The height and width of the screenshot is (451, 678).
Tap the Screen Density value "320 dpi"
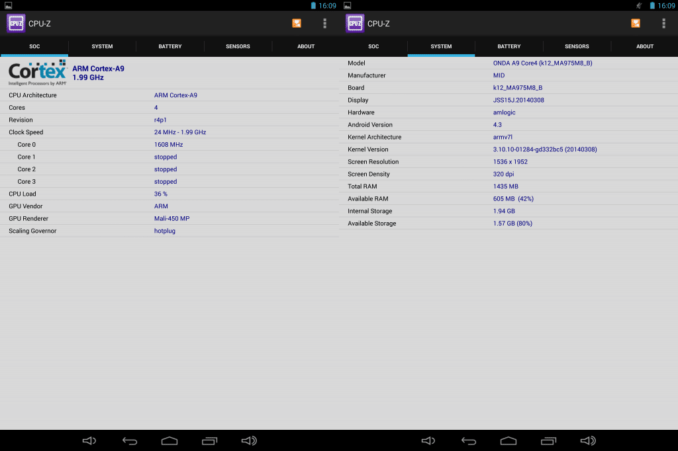pos(503,174)
